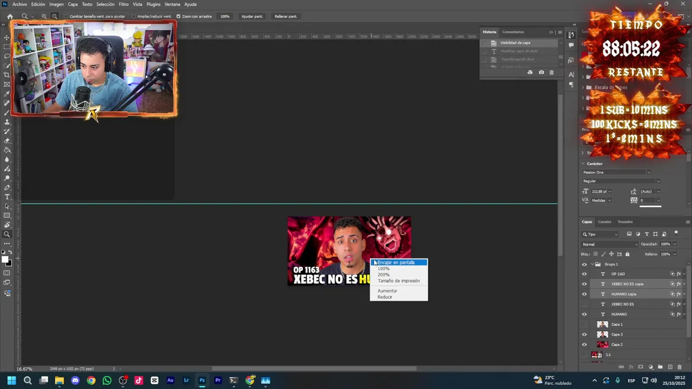Select the Pen tool

click(7, 187)
